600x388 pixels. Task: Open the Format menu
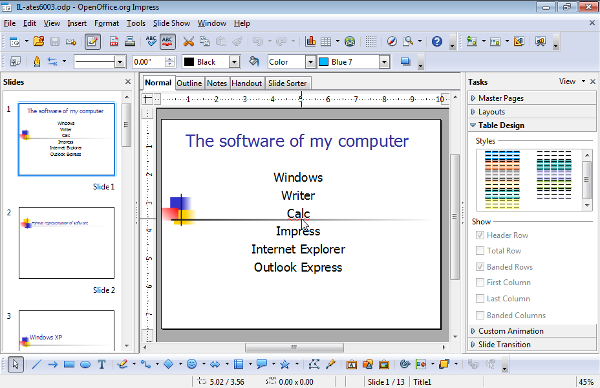click(107, 23)
